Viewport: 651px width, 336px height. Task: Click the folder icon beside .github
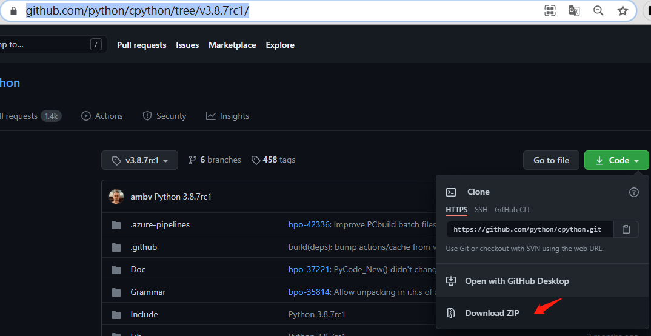pyautogui.click(x=116, y=247)
